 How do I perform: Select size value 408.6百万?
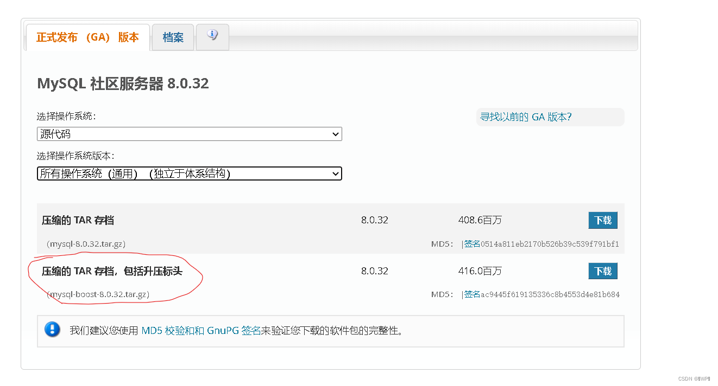pos(480,220)
